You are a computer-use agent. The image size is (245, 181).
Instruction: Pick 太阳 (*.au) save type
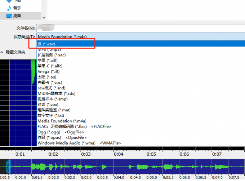coord(141,77)
